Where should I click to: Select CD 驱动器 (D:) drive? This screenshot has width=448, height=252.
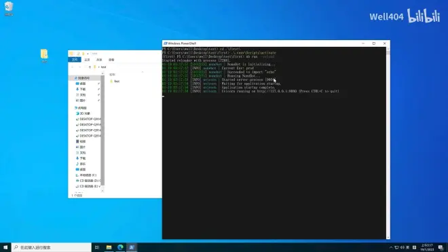click(88, 181)
